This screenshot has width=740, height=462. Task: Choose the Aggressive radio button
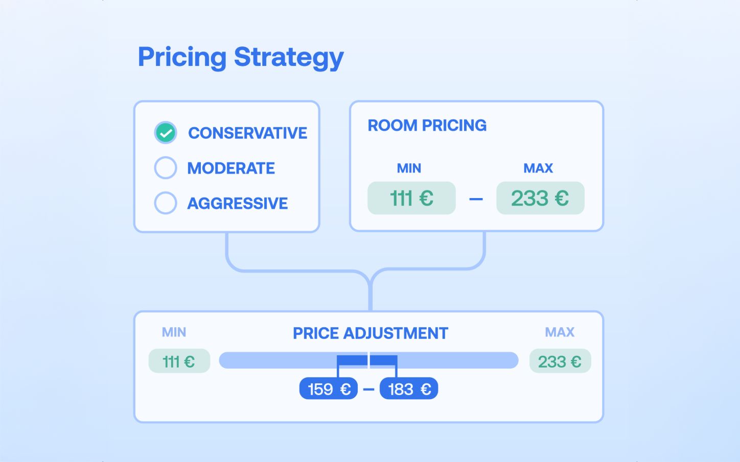click(x=166, y=203)
